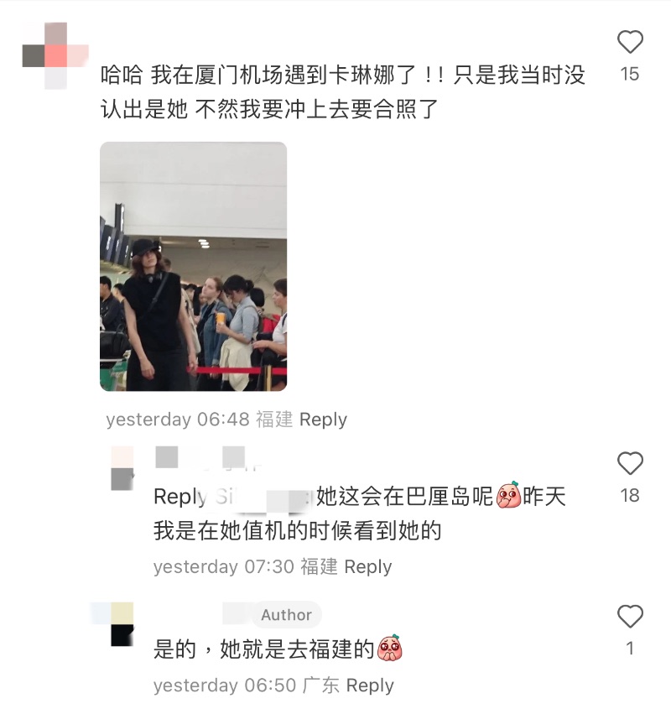Like the Author's reply with 1 like

(630, 616)
